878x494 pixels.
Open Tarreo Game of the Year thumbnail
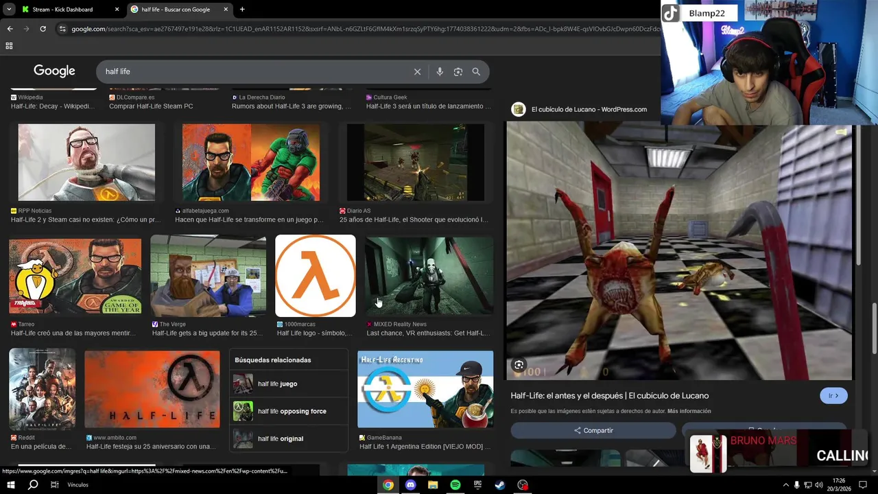(x=75, y=276)
